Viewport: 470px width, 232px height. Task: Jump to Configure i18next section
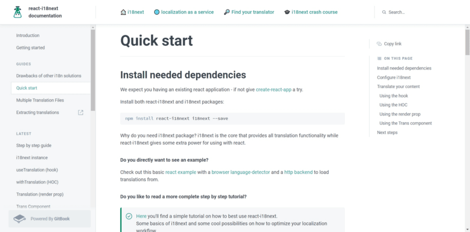[x=394, y=78]
